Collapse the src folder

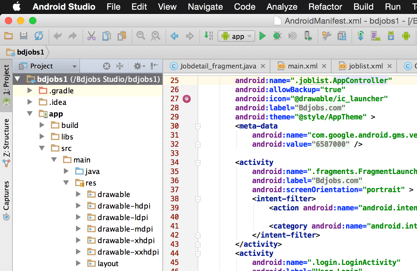42,148
